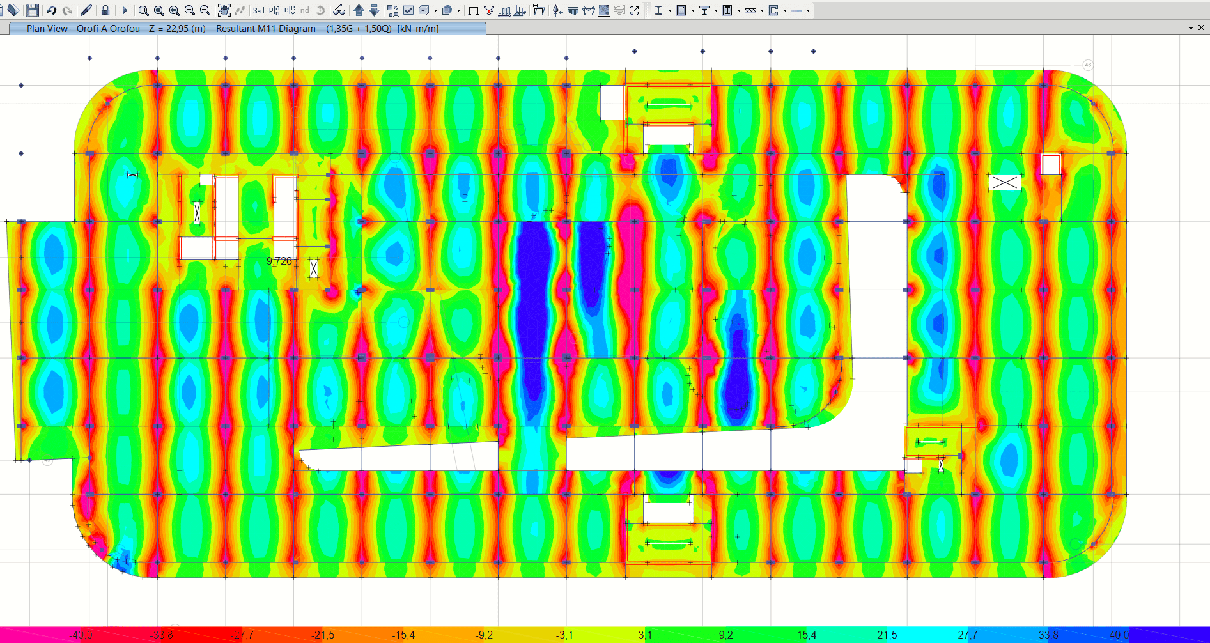Run analysis with the play arrow

[x=125, y=10]
